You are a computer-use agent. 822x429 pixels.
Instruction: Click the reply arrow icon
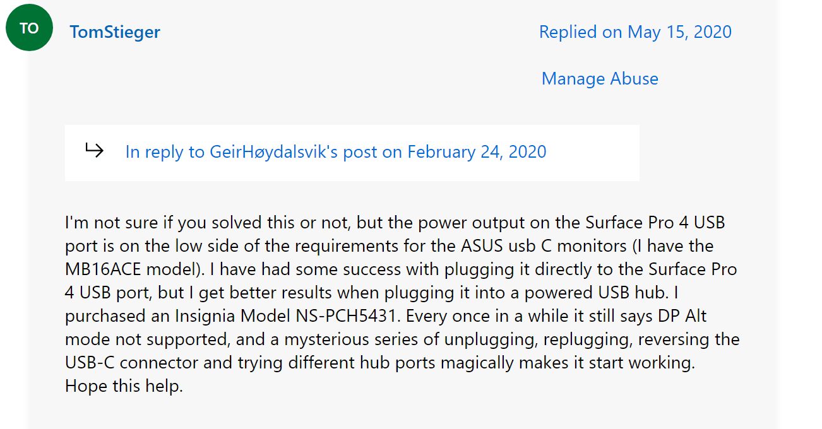(94, 151)
